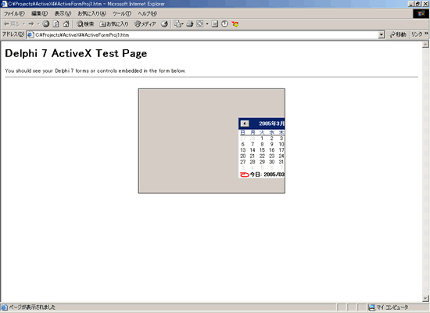Click the Windows logo throbber icon
430x313 pixels.
point(421,14)
